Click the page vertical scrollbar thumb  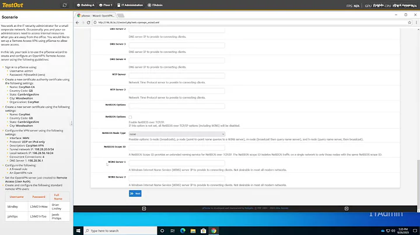(418, 184)
